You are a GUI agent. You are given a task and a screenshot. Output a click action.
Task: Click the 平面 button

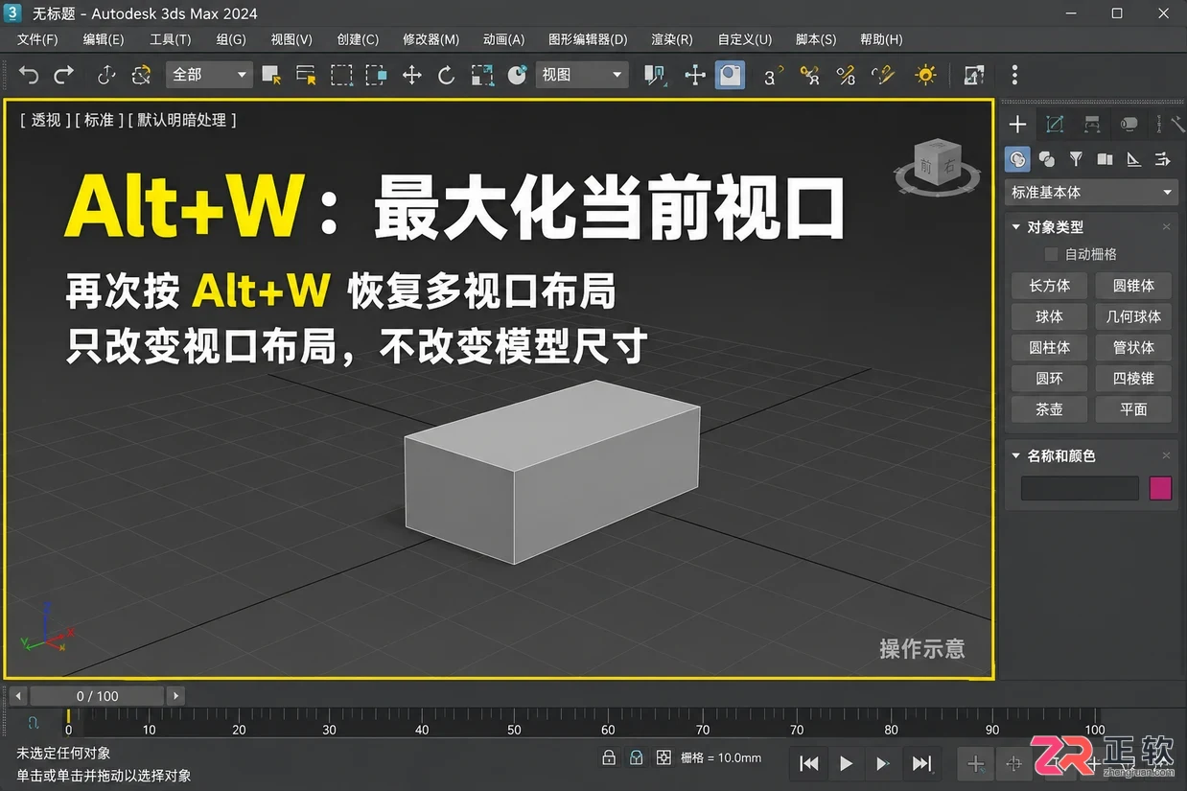point(1133,409)
